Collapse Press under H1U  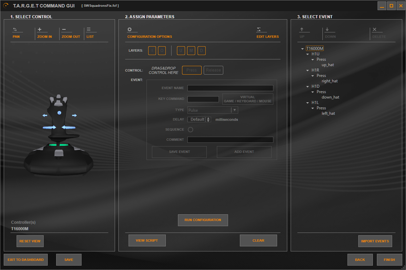pos(313,59)
